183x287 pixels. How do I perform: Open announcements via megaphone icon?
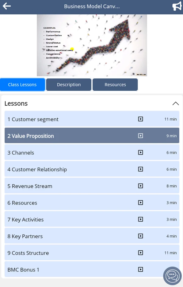coord(177,6)
